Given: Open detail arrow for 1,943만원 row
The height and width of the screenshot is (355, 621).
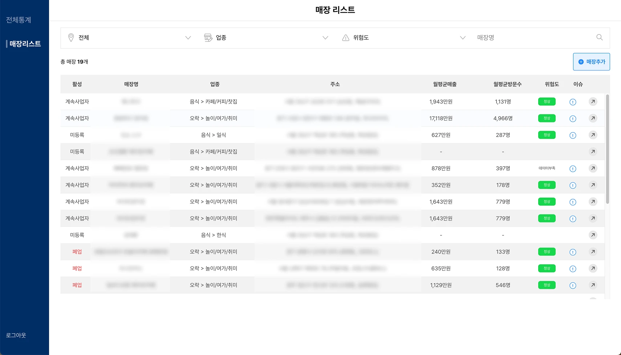Looking at the screenshot, I should click(593, 102).
